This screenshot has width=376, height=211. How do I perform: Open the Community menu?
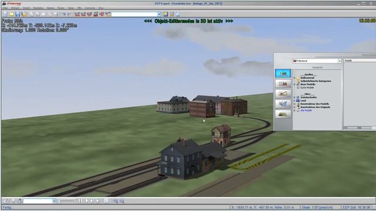tap(90, 8)
